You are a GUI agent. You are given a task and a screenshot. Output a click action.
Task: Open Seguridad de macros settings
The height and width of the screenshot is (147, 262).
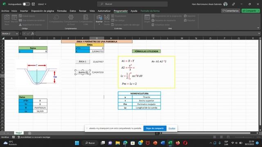click(30, 24)
